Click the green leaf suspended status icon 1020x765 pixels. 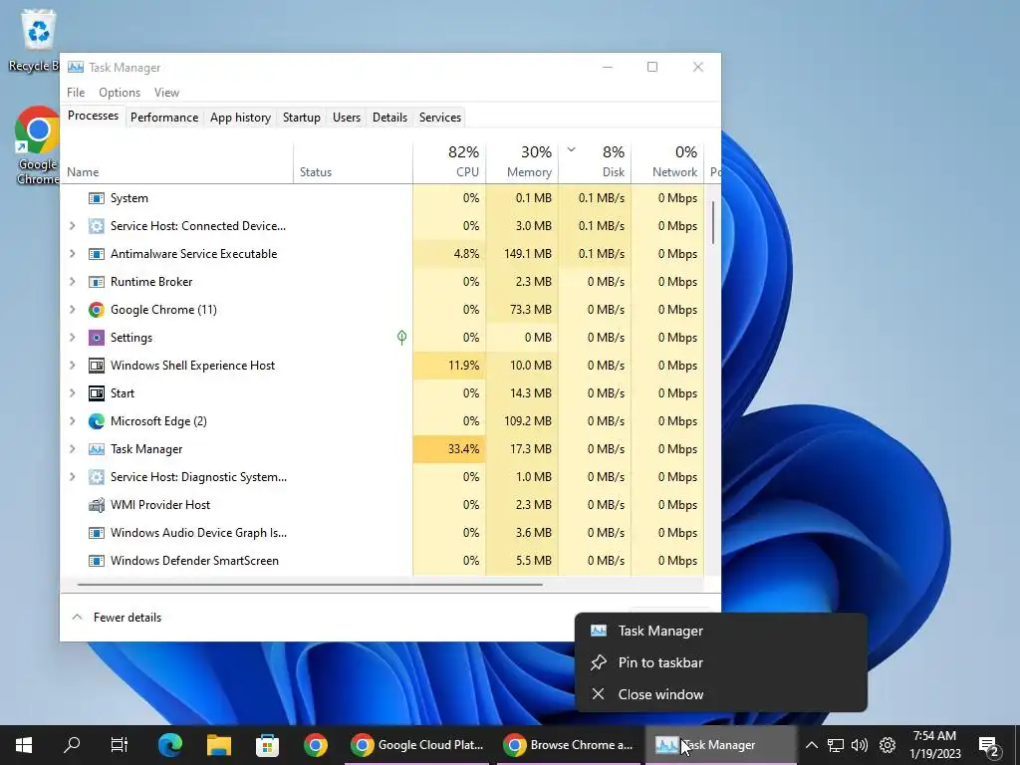(402, 337)
